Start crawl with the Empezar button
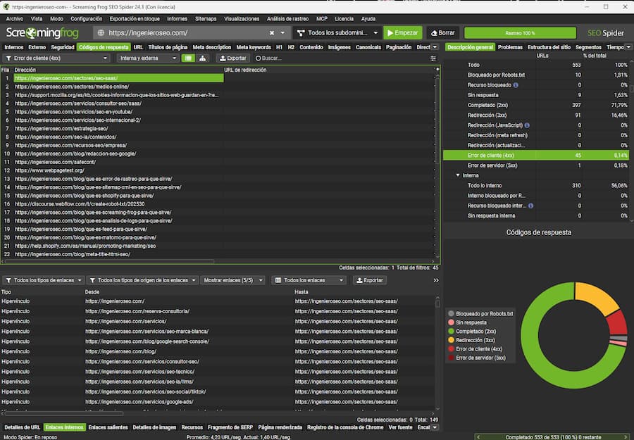 [403, 32]
